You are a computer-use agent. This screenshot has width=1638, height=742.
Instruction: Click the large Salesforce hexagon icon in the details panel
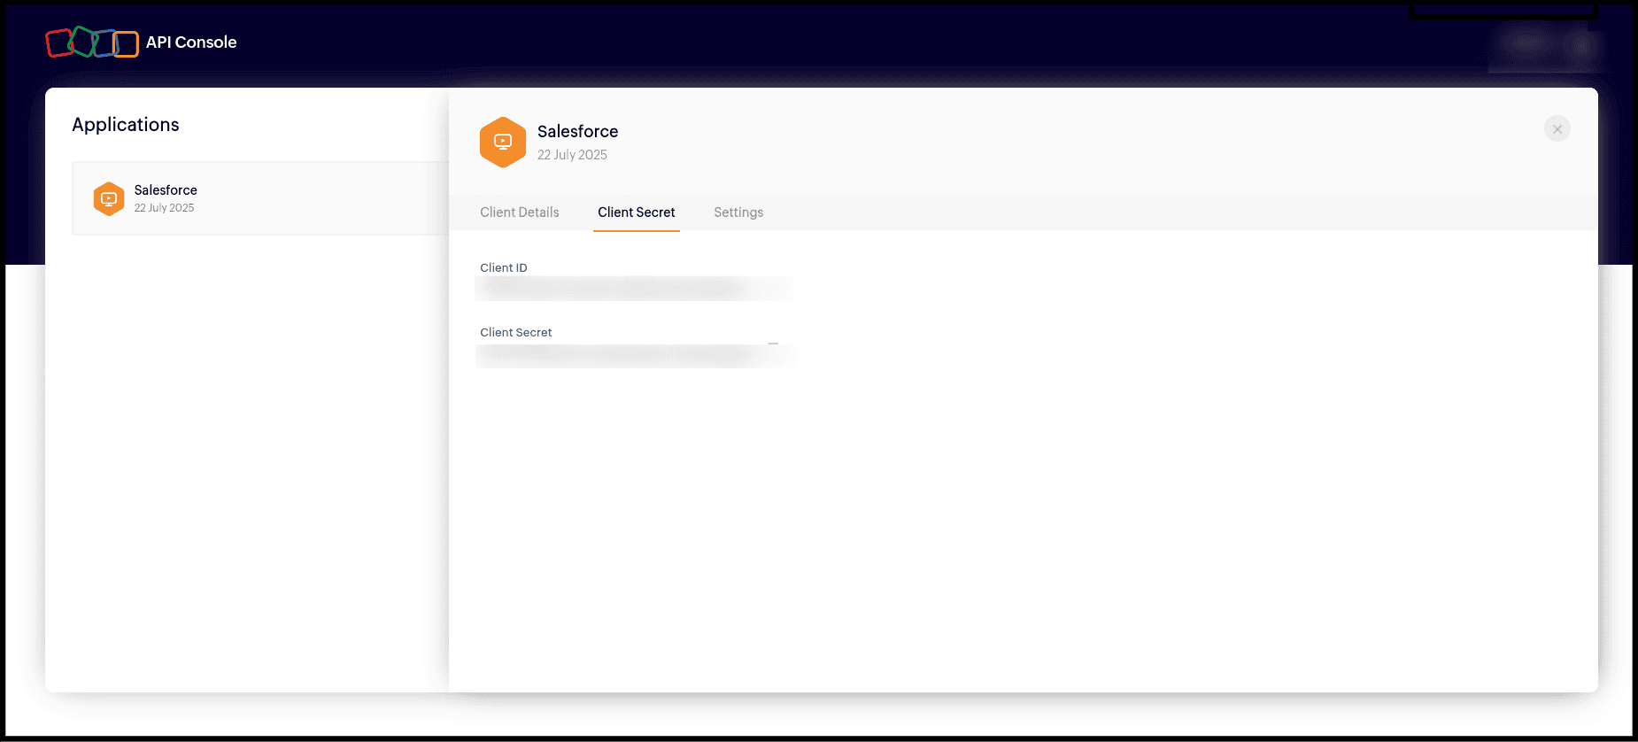pyautogui.click(x=503, y=142)
